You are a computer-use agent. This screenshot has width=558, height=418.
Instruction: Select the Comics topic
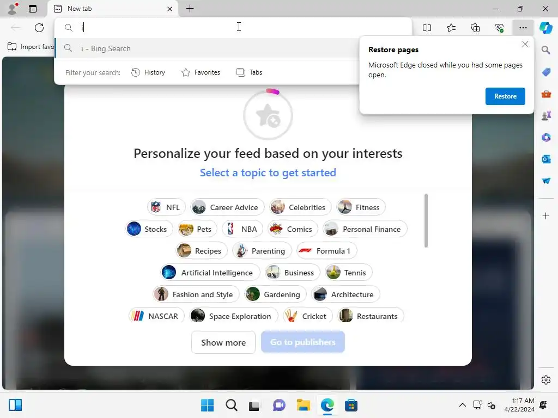293,229
